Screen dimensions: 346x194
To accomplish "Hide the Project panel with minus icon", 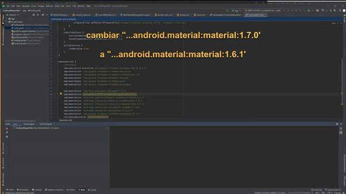I will [47, 15].
